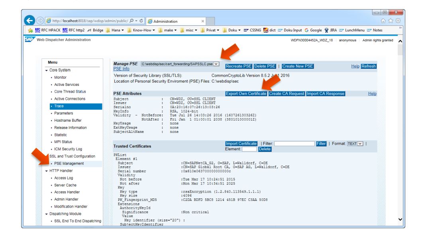The height and width of the screenshot is (237, 432).
Task: Click the page scrollbar down arrow
Action: point(400,220)
